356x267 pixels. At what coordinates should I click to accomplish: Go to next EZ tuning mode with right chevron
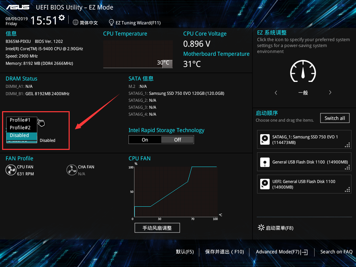(330, 92)
